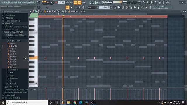Image resolution: width=187 pixels, height=105 pixels.
Task: Click the Play button
Action: click(48, 3)
